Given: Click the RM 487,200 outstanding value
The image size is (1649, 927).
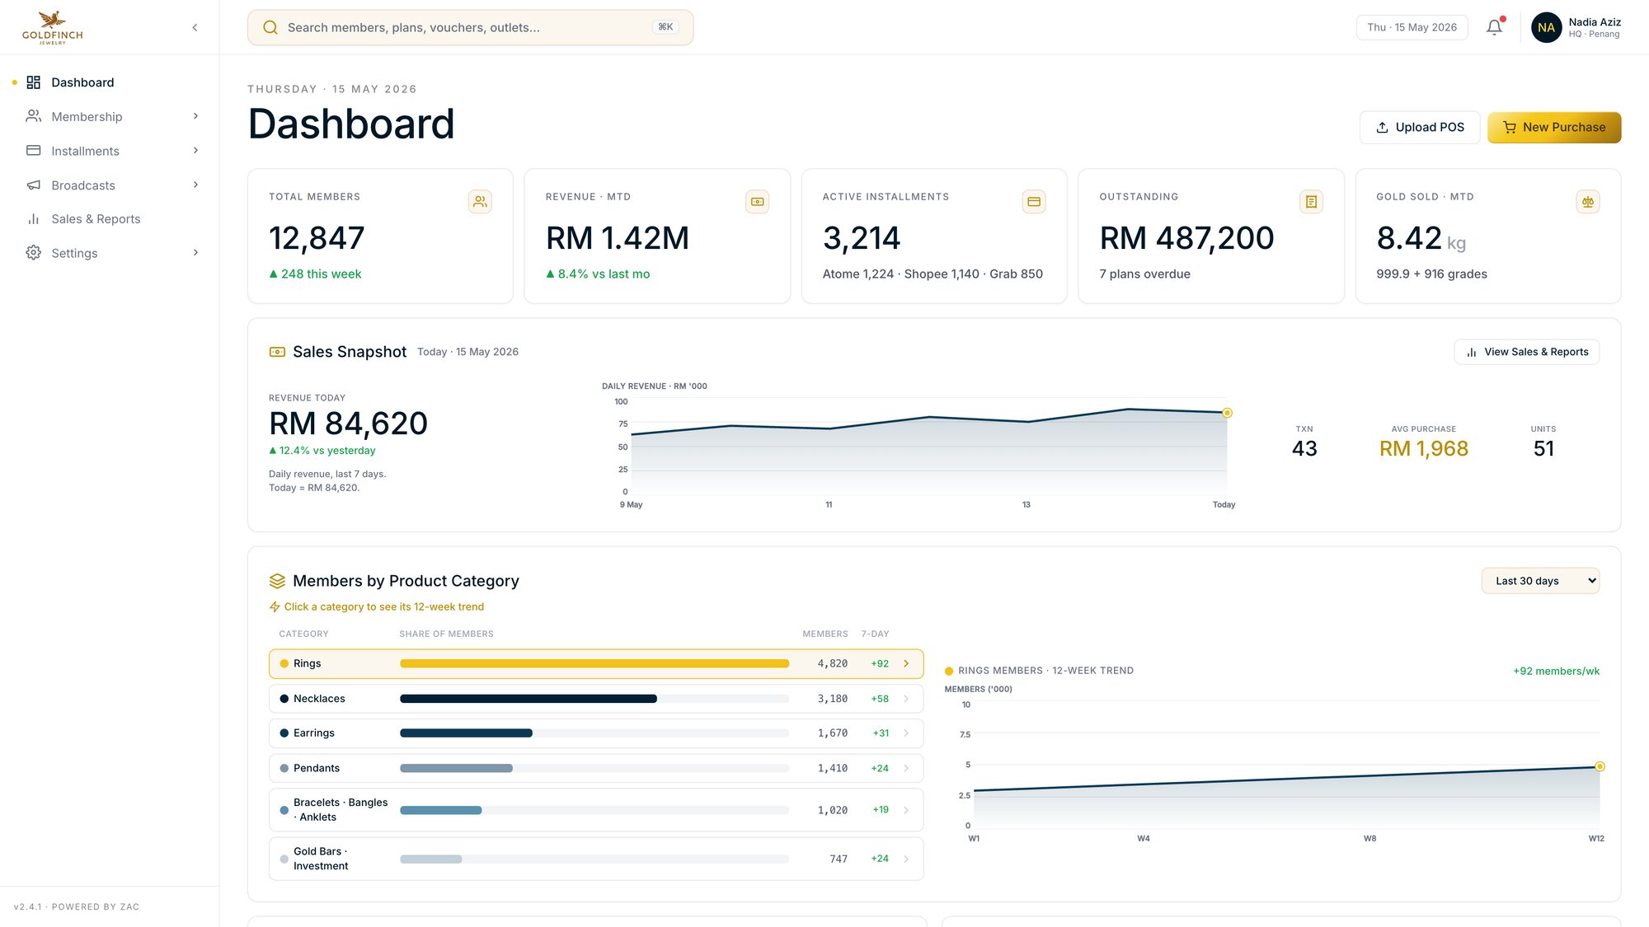Looking at the screenshot, I should 1186,238.
